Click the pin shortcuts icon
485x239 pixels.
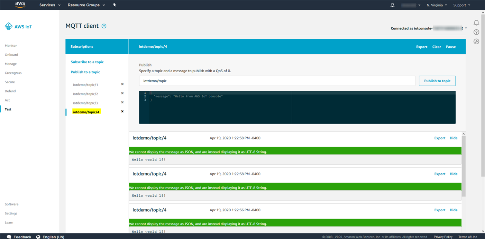point(115,5)
